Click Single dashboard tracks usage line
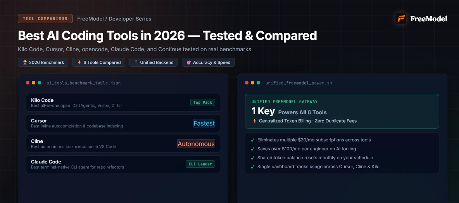The image size is (459, 203). pyautogui.click(x=319, y=167)
